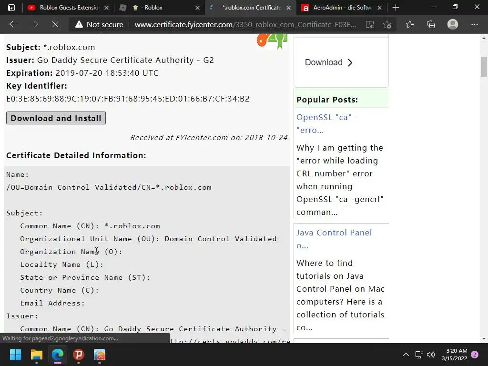Open the tab actions menu icon

[11, 8]
